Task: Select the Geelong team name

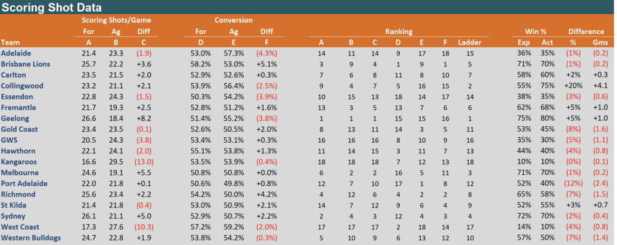Action: pyautogui.click(x=15, y=118)
